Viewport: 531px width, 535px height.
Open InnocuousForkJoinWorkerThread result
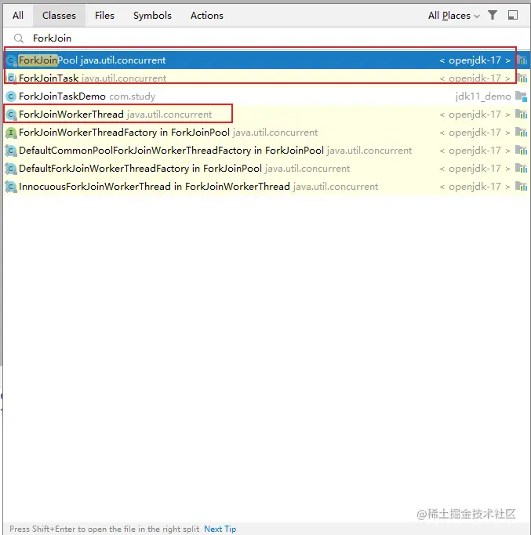267,187
